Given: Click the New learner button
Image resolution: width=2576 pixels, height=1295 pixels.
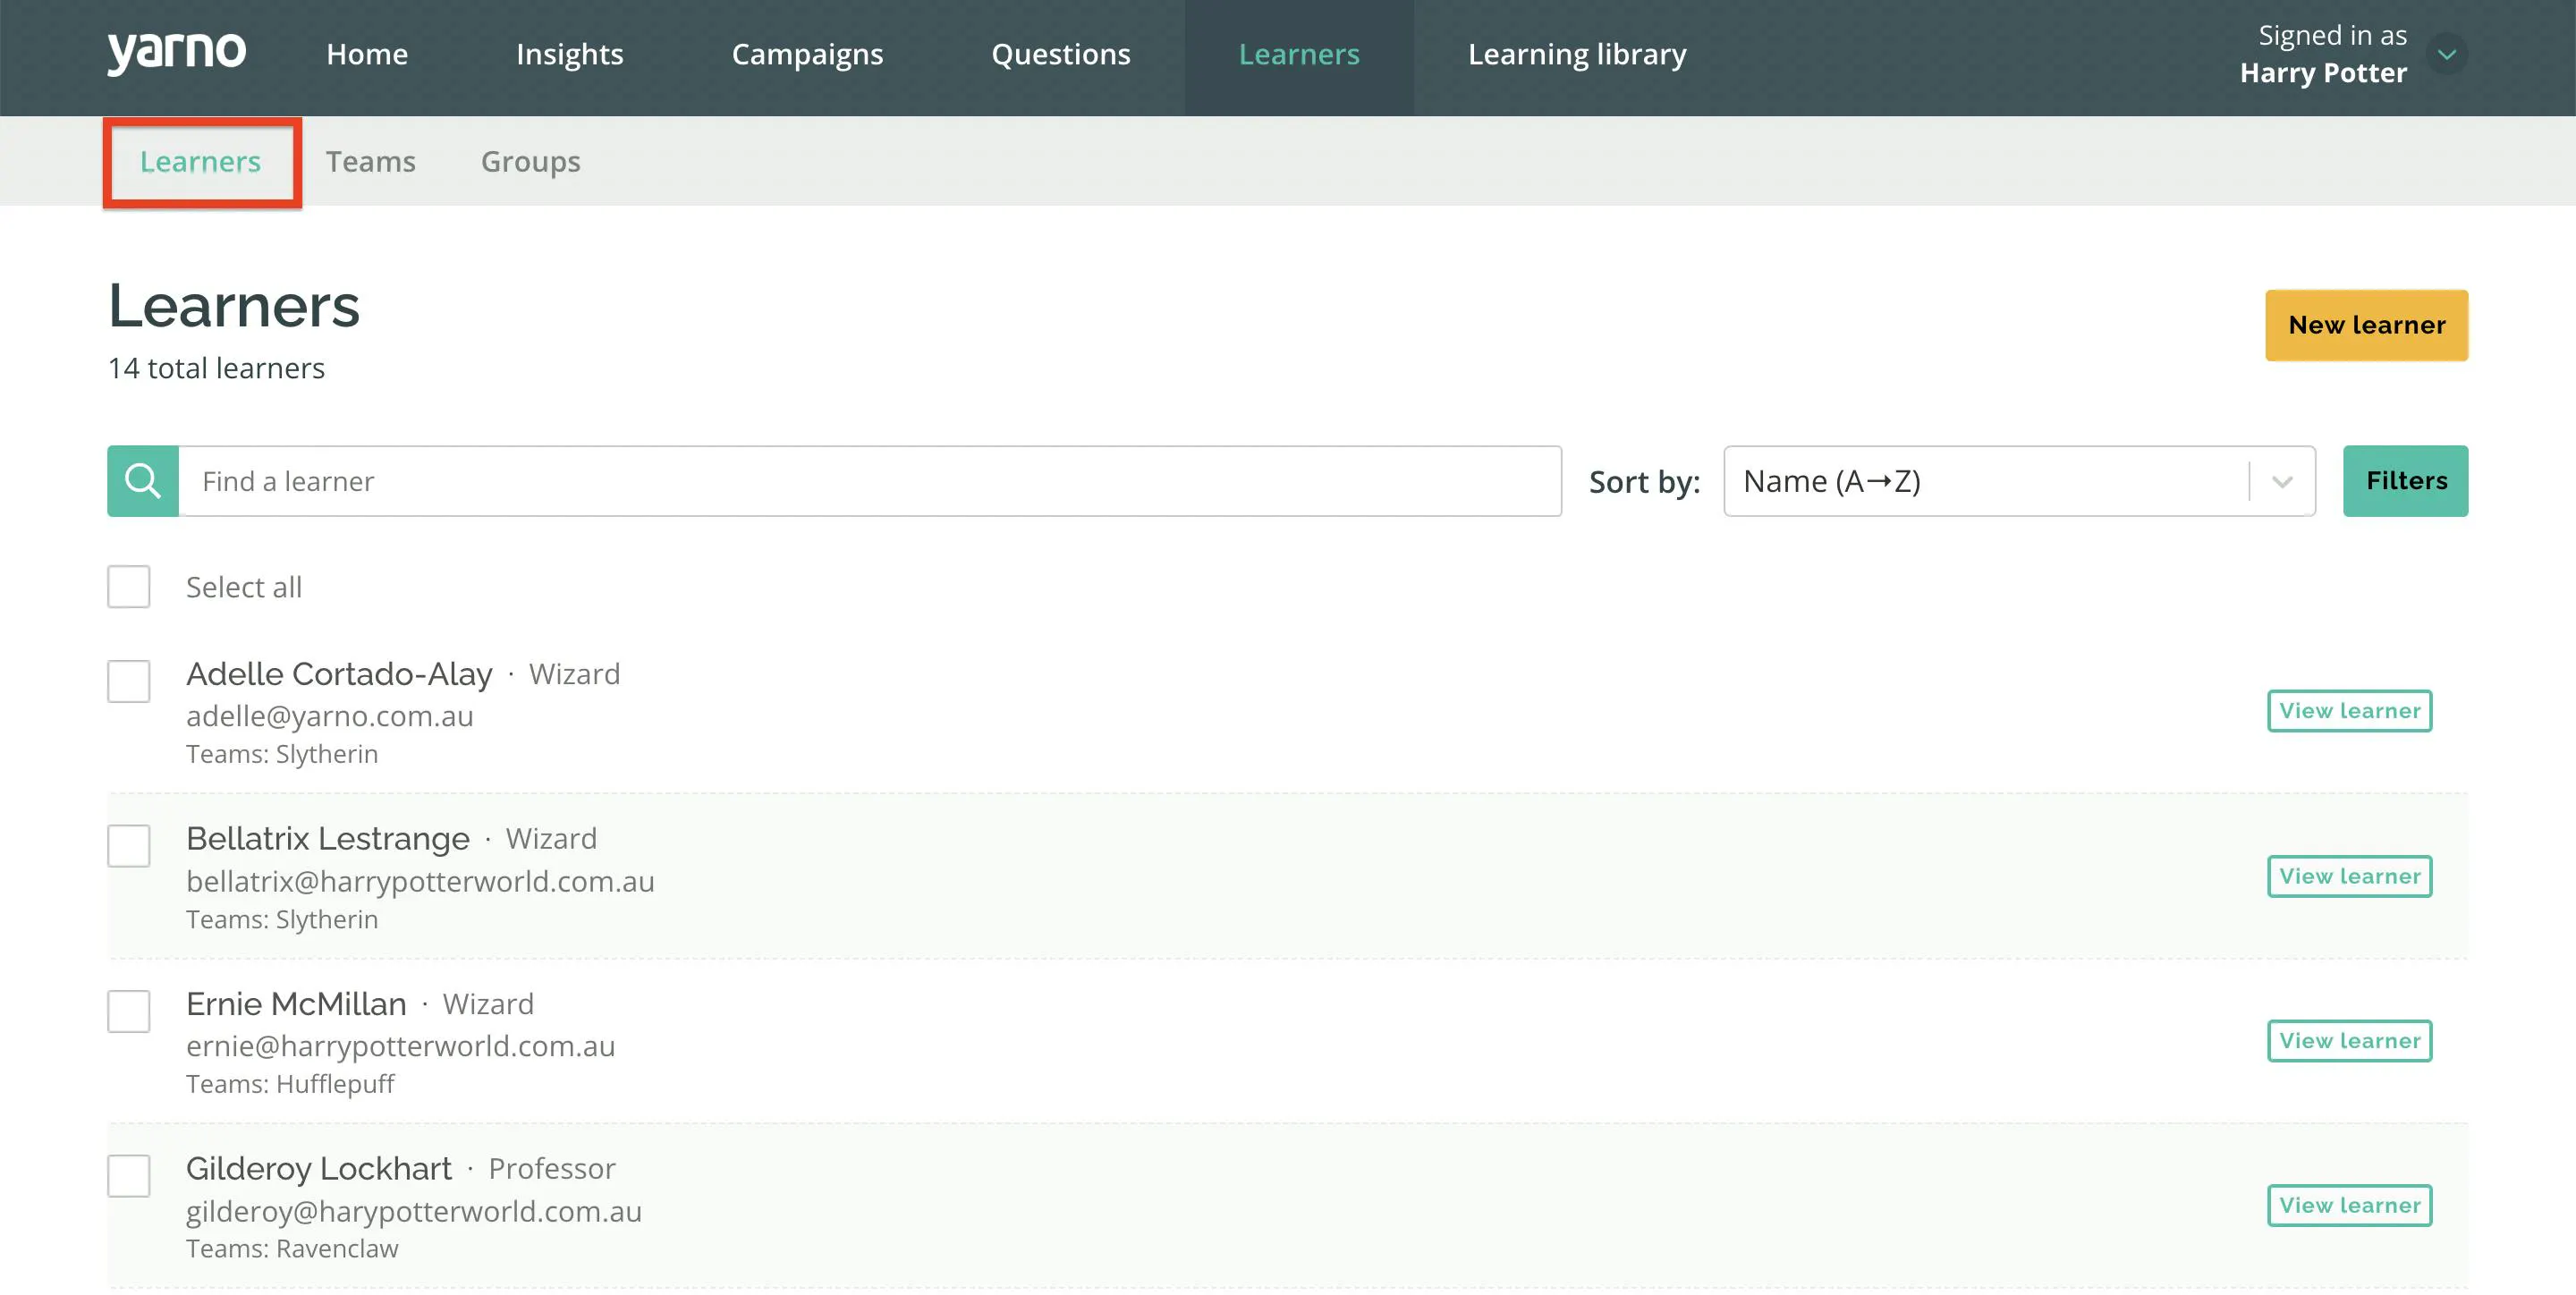Looking at the screenshot, I should pos(2367,325).
